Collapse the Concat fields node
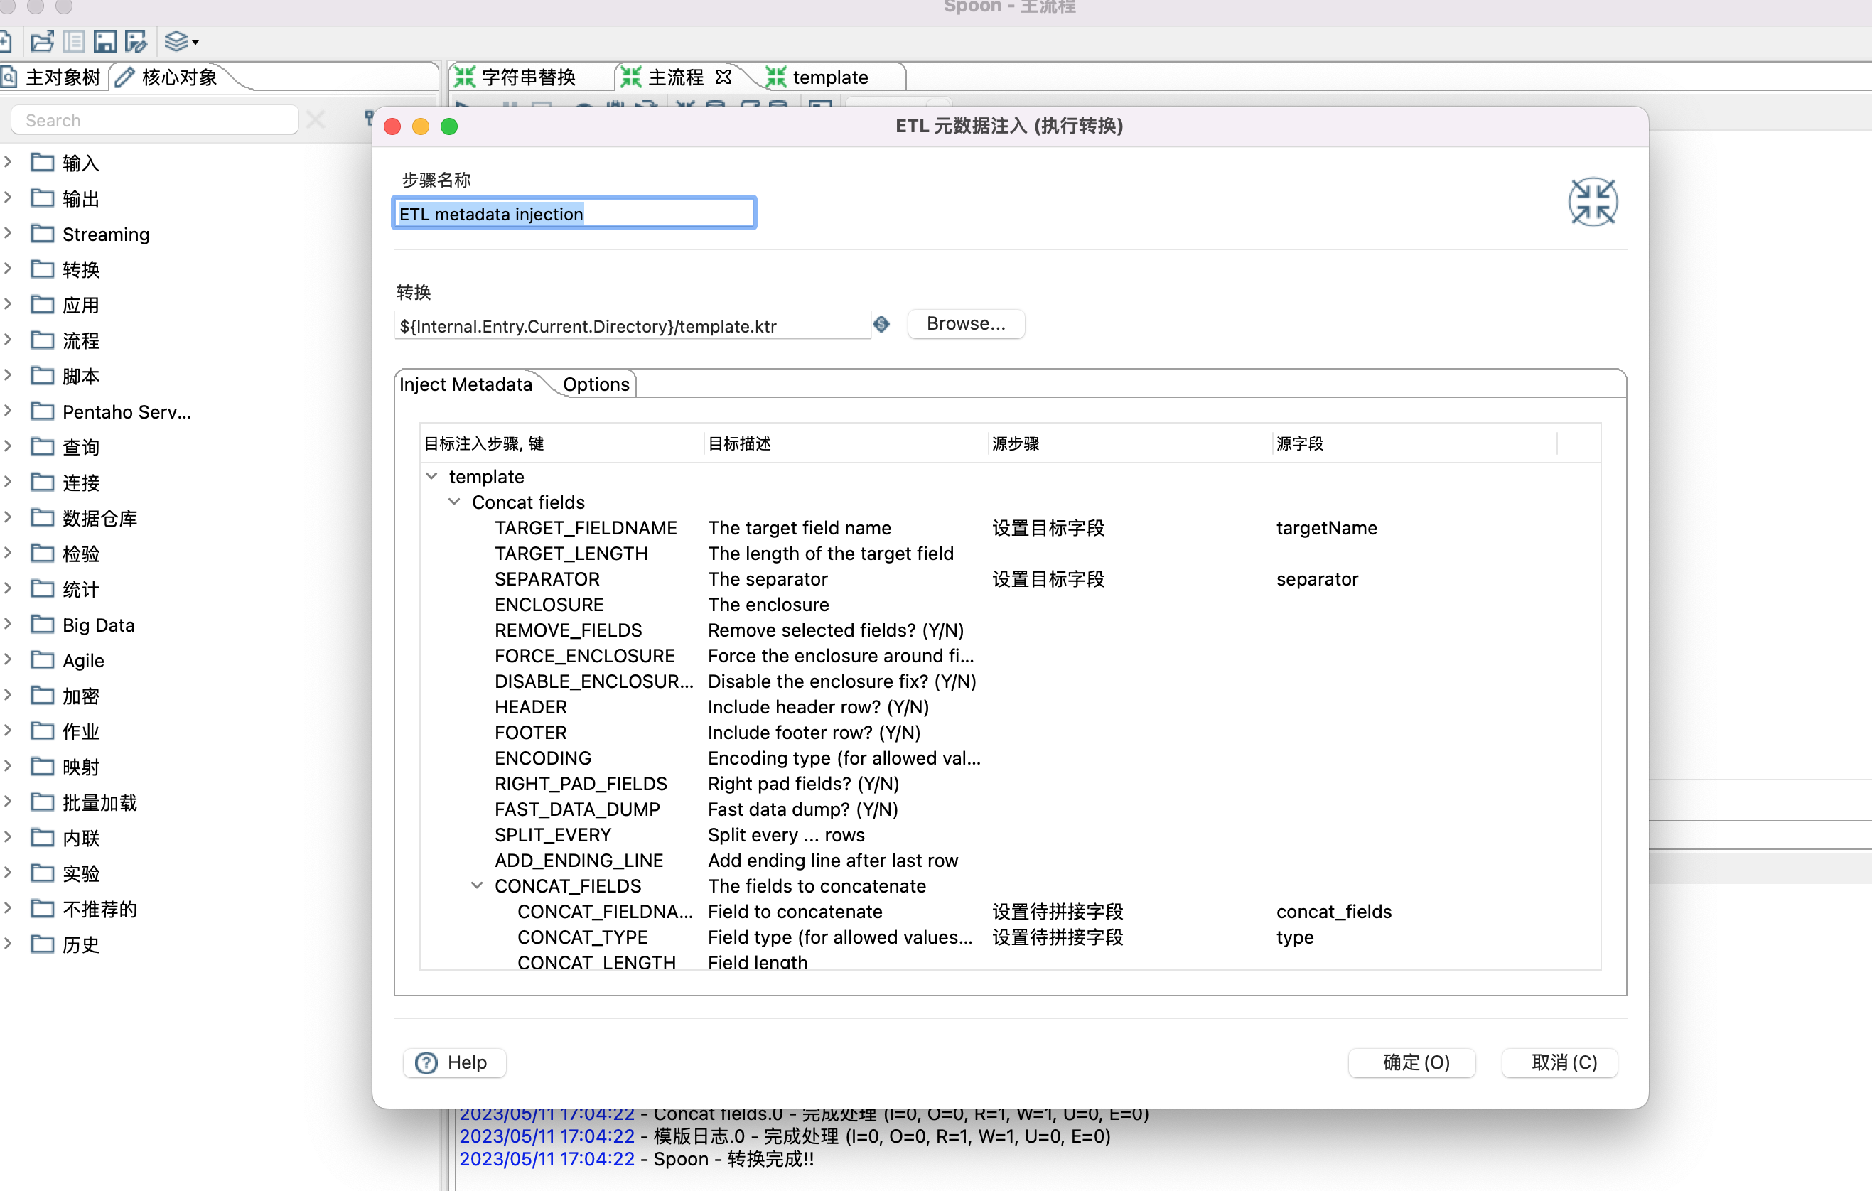The height and width of the screenshot is (1191, 1872). [x=455, y=502]
